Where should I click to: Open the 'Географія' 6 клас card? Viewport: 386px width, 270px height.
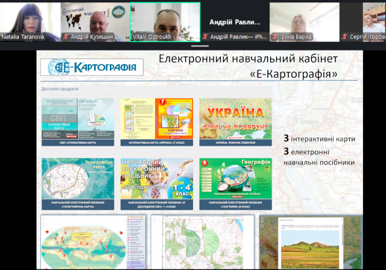(x=236, y=184)
